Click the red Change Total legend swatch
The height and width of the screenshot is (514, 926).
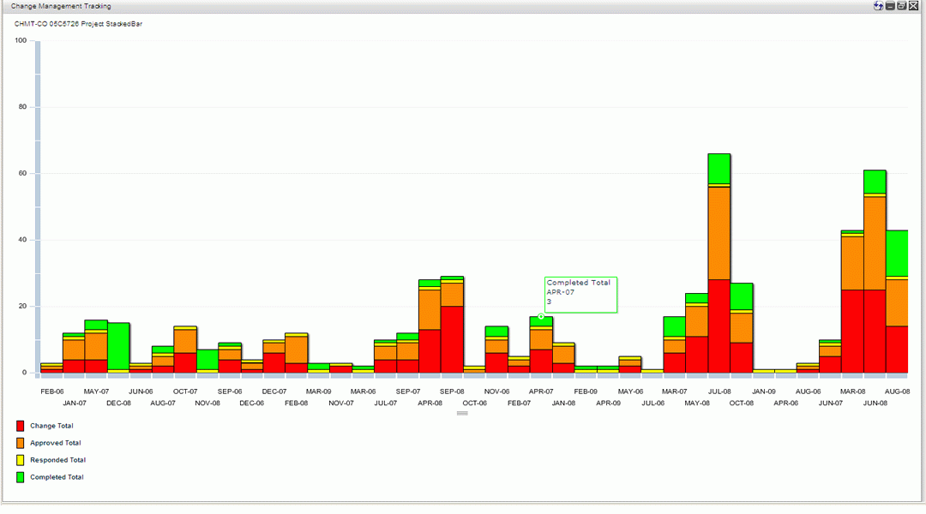click(21, 426)
